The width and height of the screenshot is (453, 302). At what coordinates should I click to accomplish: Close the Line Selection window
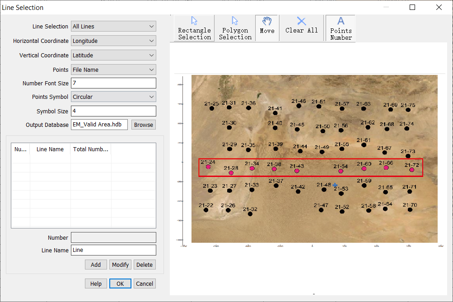coord(439,7)
